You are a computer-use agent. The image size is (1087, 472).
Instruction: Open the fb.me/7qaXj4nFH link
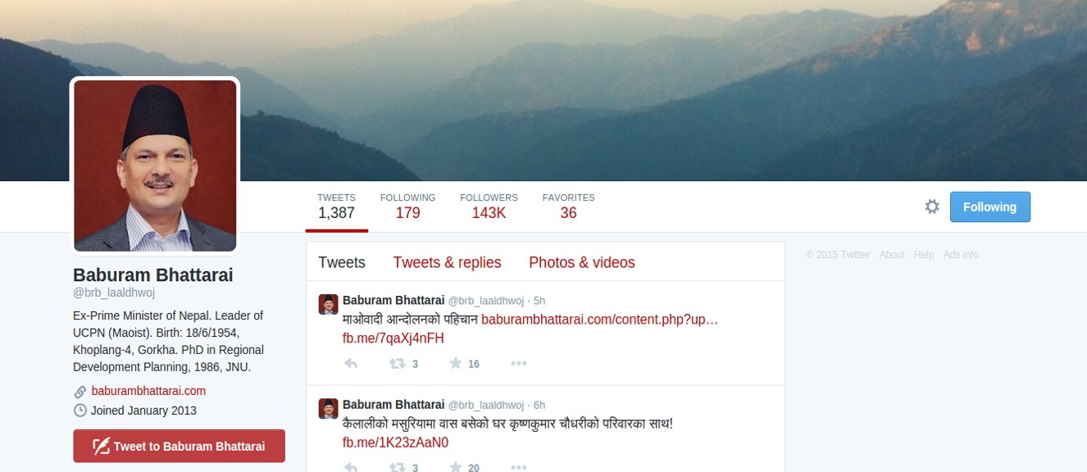(x=393, y=338)
